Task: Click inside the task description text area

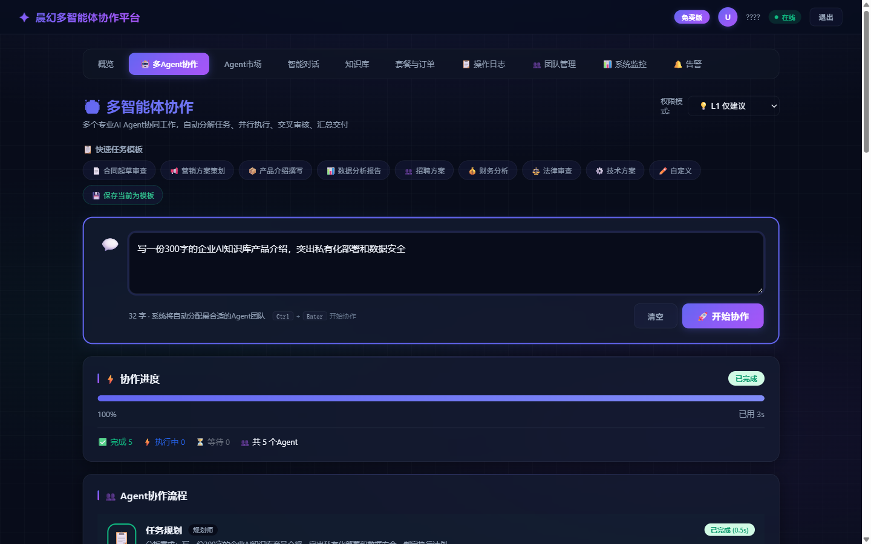Action: tap(446, 264)
